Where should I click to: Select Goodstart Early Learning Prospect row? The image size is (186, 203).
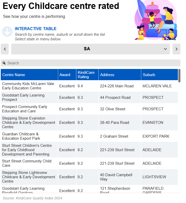click(x=23, y=97)
